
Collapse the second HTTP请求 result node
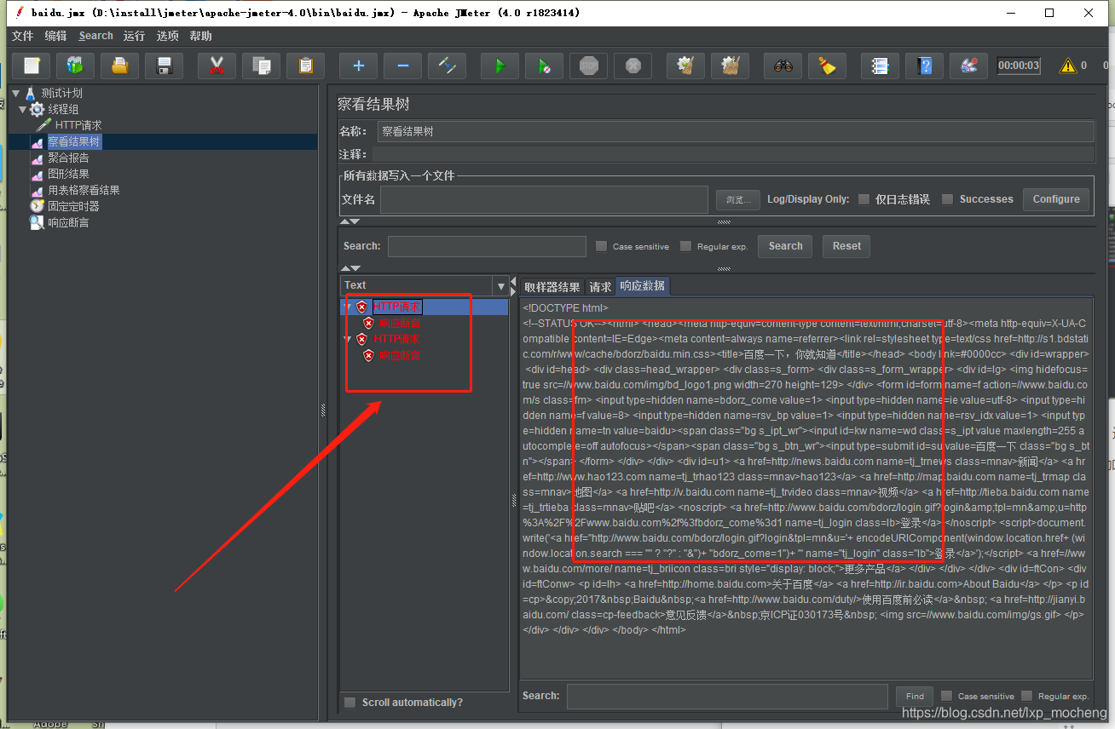(x=347, y=339)
